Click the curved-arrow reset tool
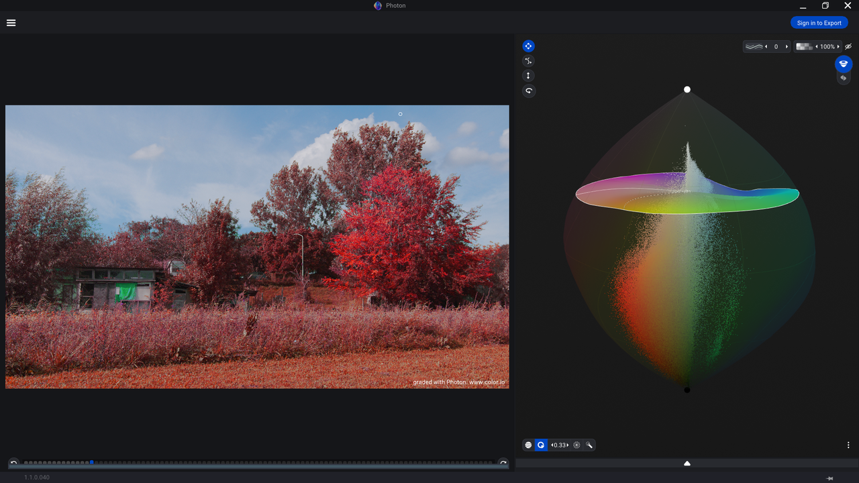The width and height of the screenshot is (859, 483). [x=529, y=91]
